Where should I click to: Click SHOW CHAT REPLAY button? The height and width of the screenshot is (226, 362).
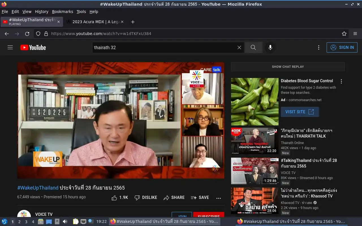tap(288, 67)
